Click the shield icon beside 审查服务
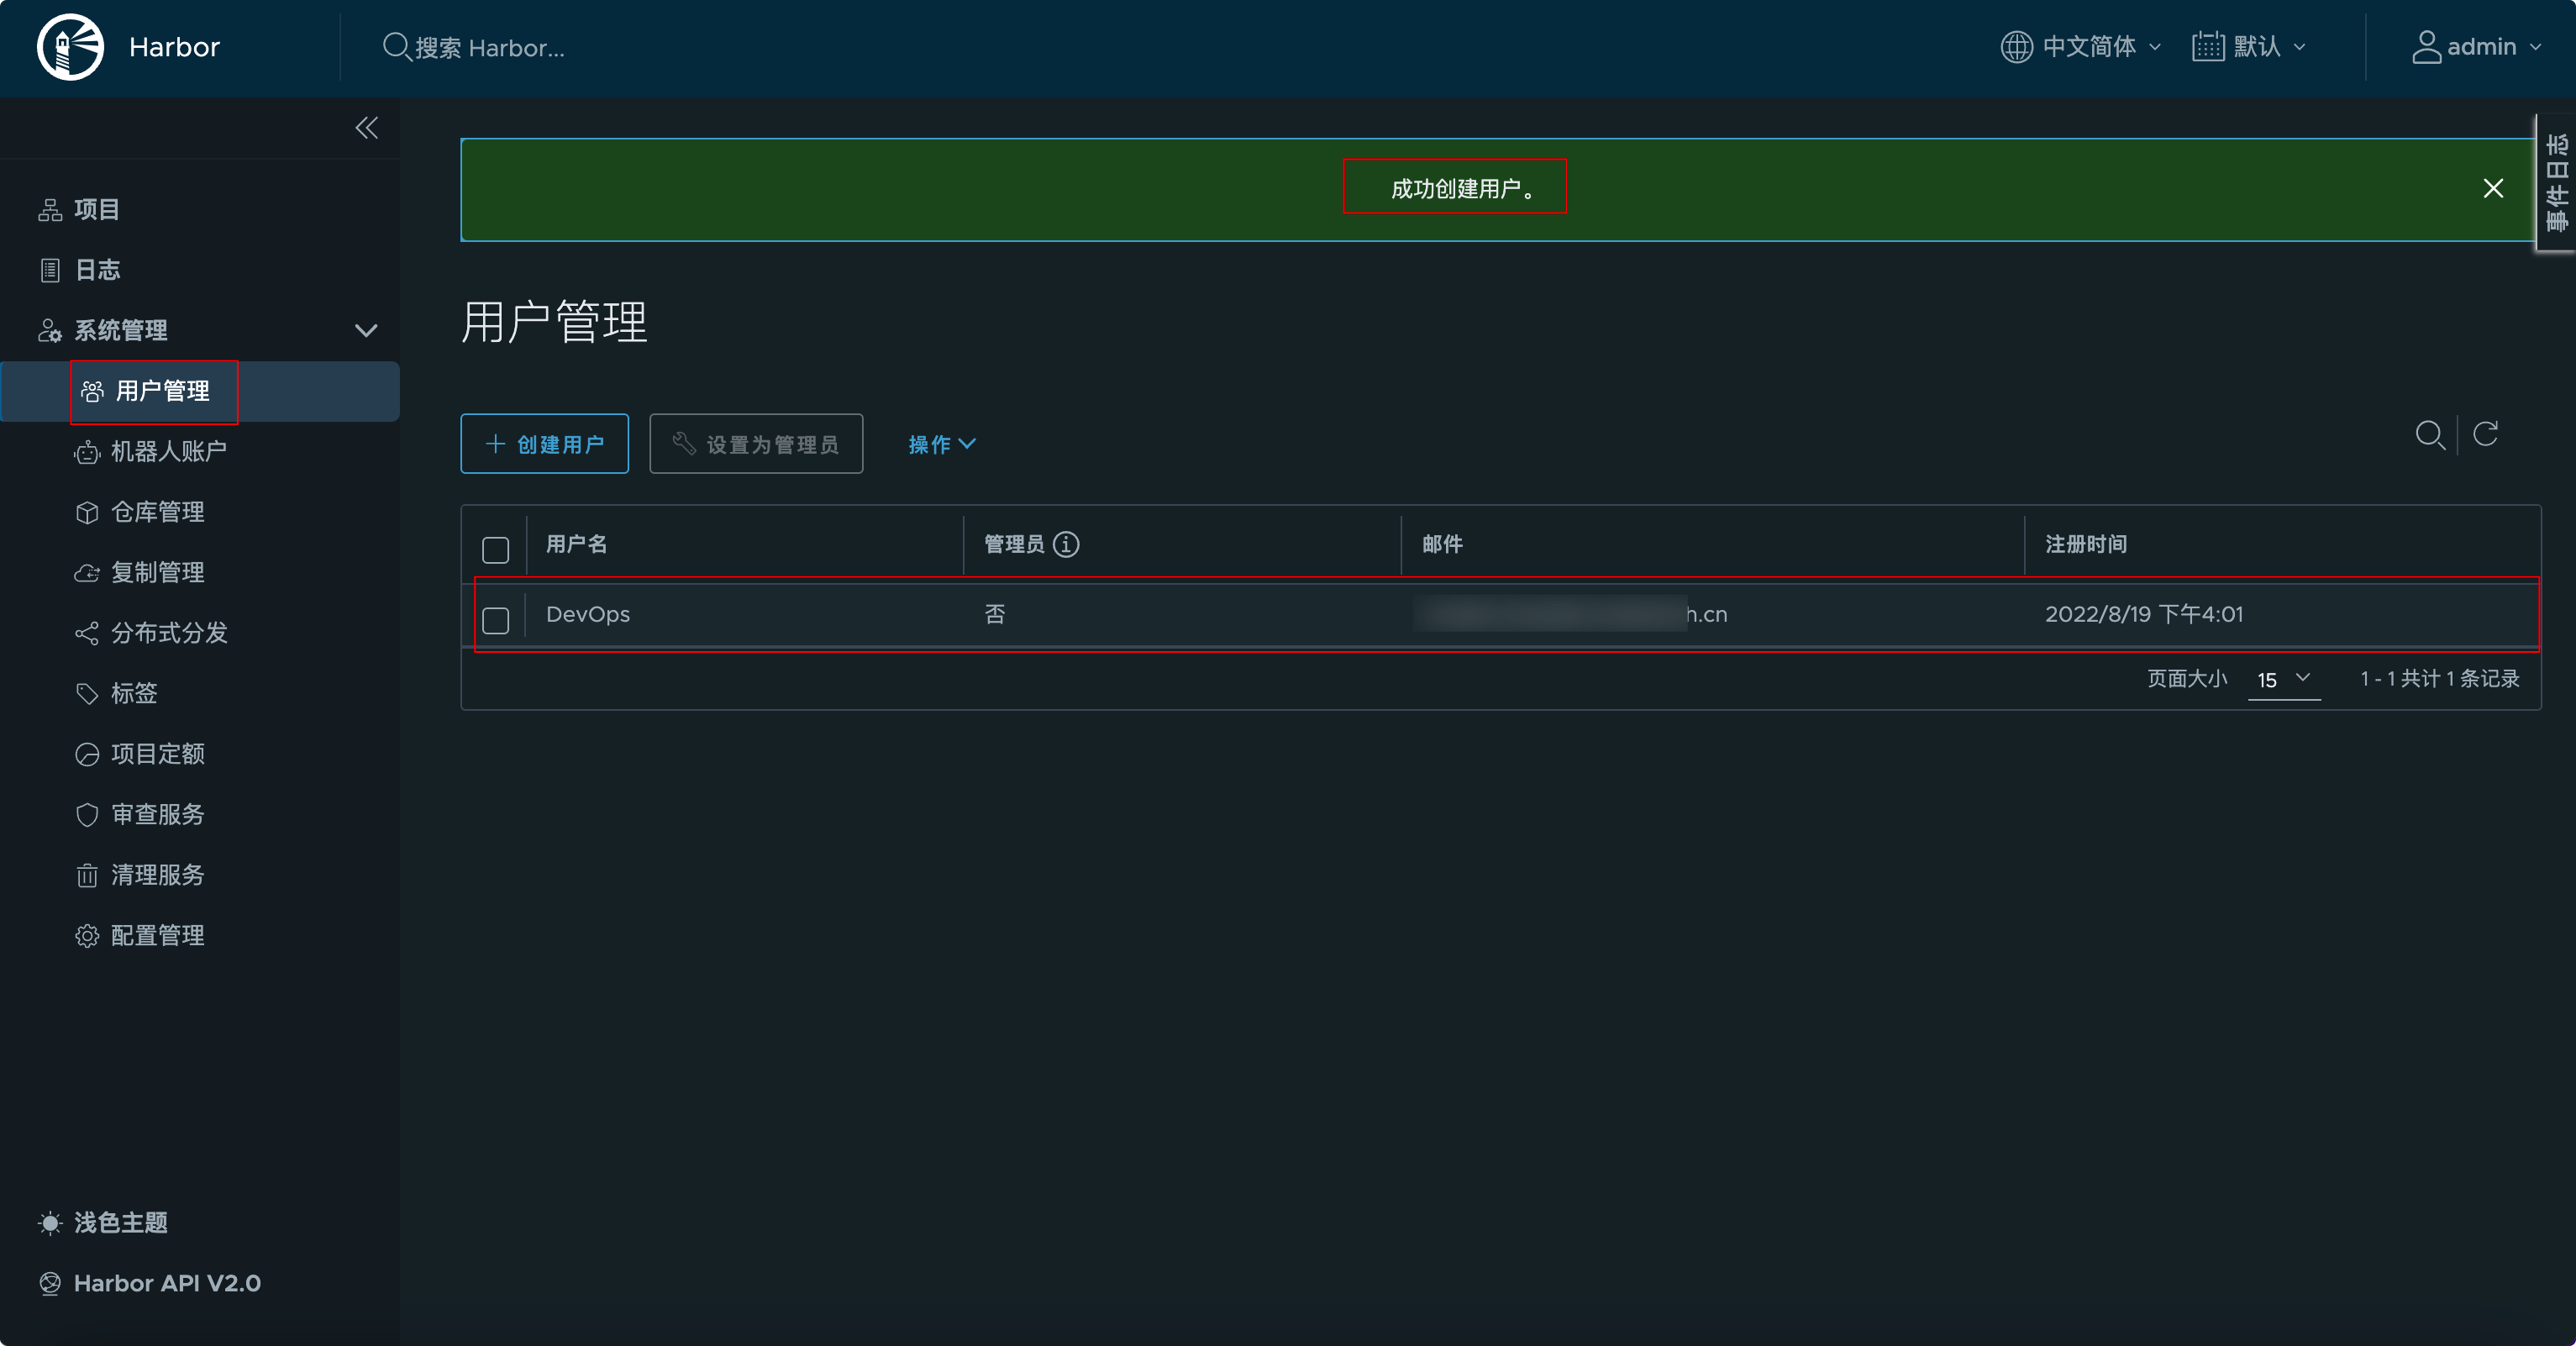2576x1346 pixels. click(87, 815)
